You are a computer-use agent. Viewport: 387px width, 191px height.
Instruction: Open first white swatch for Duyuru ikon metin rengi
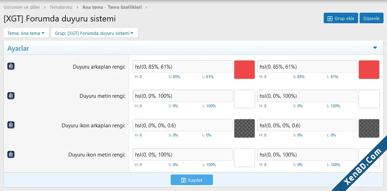pos(245,158)
